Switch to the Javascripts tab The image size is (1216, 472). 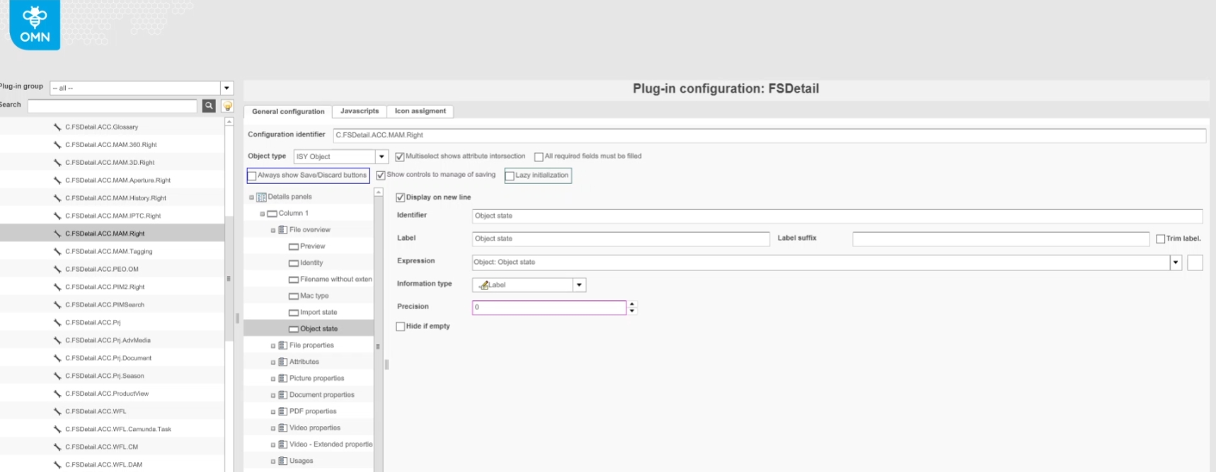359,111
